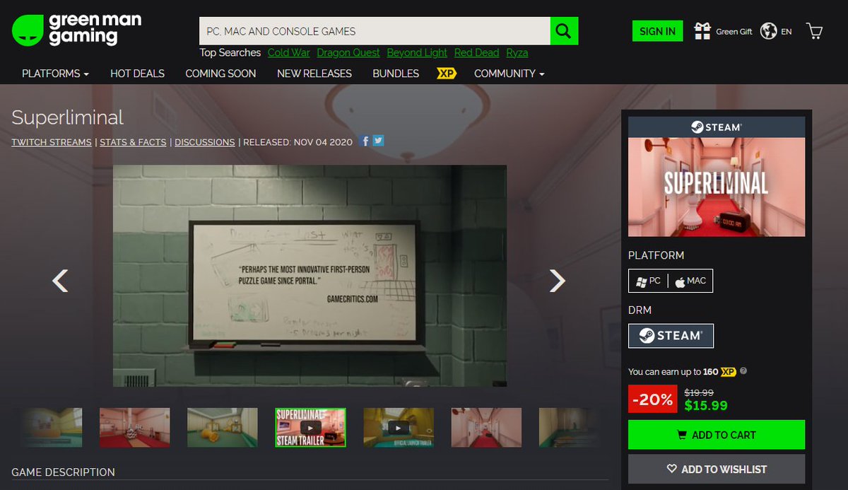This screenshot has height=490, width=848.
Task: Open the BUNDLES menu item
Action: click(x=396, y=74)
